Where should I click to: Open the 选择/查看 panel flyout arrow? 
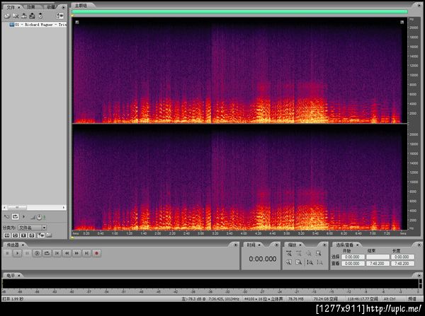tap(419, 245)
